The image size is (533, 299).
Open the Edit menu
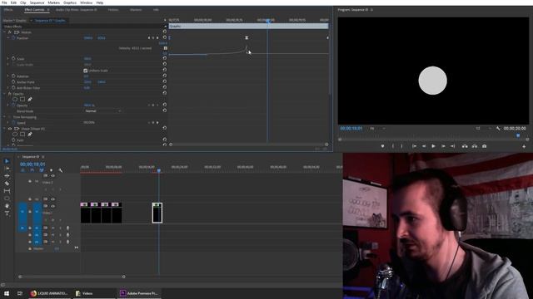[13, 2]
